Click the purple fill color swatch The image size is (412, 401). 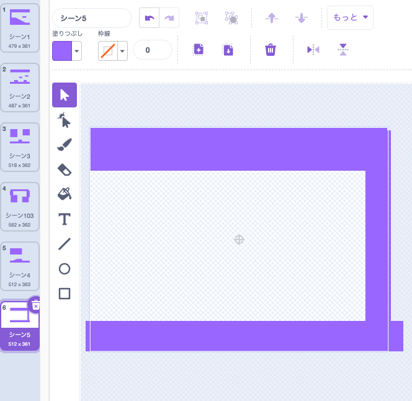[62, 51]
